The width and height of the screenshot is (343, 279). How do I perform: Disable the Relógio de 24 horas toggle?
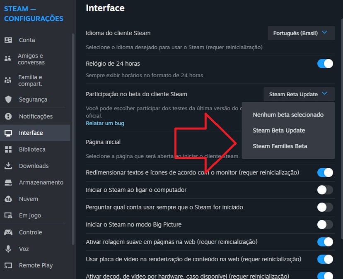click(325, 64)
